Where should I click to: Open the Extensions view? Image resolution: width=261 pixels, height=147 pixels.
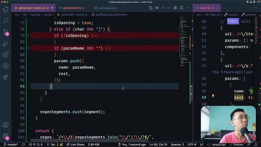(6, 54)
